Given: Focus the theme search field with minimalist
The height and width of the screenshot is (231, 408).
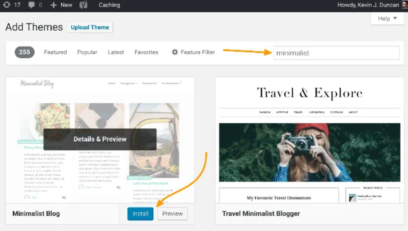Looking at the screenshot, I should [337, 53].
